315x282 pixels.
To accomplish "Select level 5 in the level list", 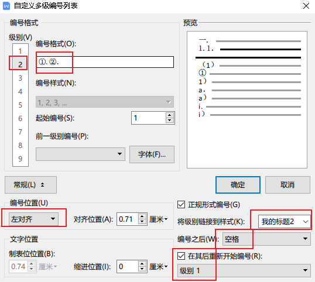I will [x=20, y=105].
